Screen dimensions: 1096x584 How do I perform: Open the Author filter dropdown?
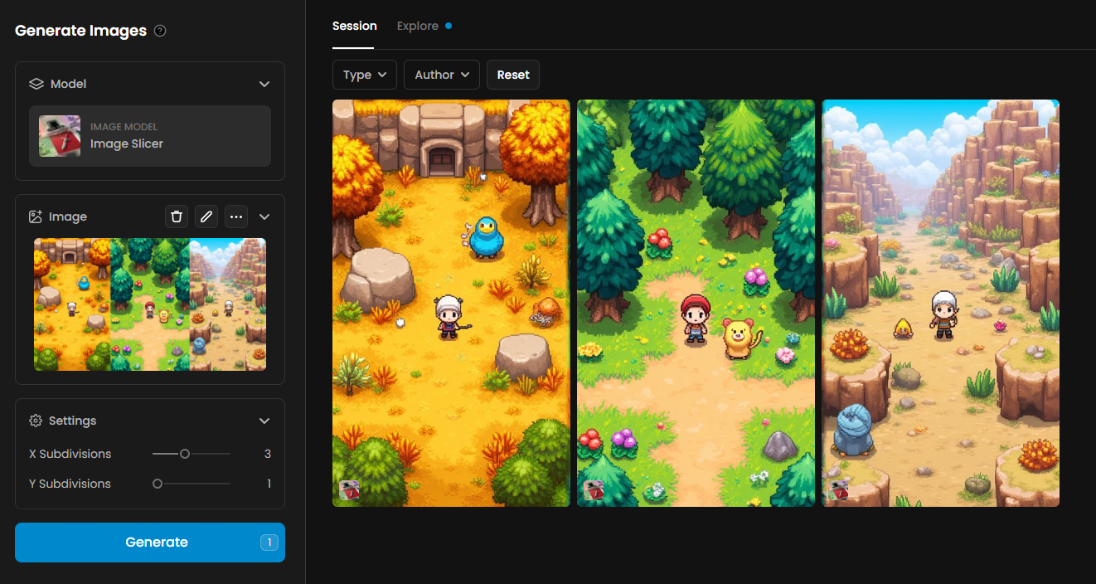(x=442, y=75)
